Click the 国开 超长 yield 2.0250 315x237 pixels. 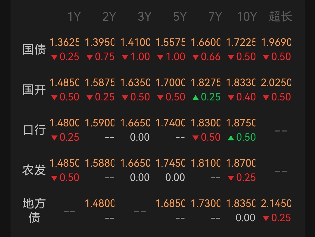(x=276, y=83)
